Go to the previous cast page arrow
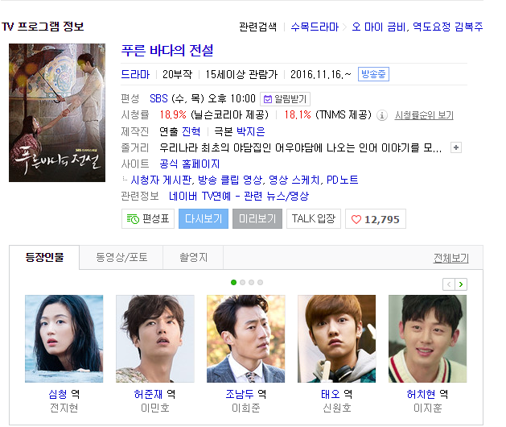Screen dimensions: 506x427 point(449,284)
